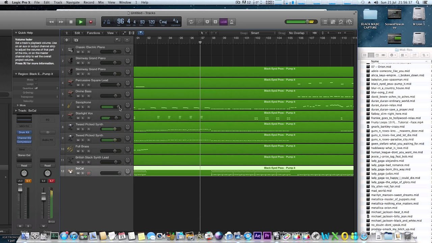This screenshot has height=243, width=432.
Task: Open the List Editors panel
Action: point(325,22)
